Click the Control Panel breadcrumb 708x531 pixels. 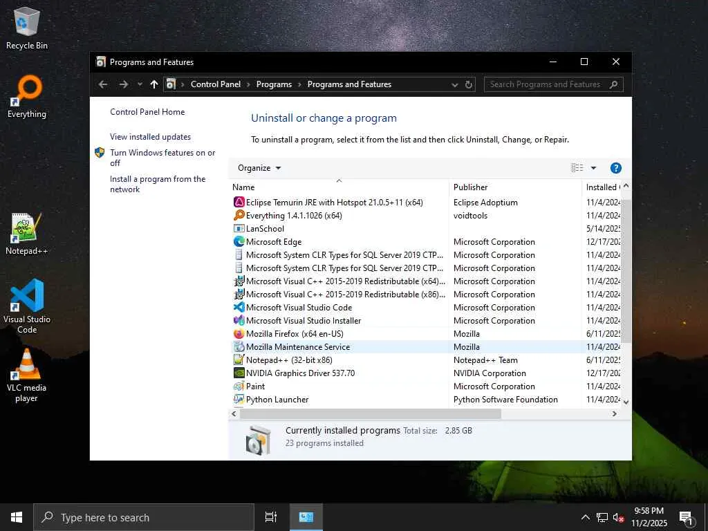click(216, 84)
